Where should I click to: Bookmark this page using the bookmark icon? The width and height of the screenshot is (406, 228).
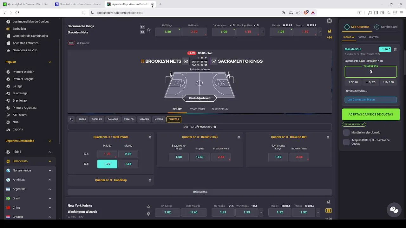pyautogui.click(x=84, y=13)
